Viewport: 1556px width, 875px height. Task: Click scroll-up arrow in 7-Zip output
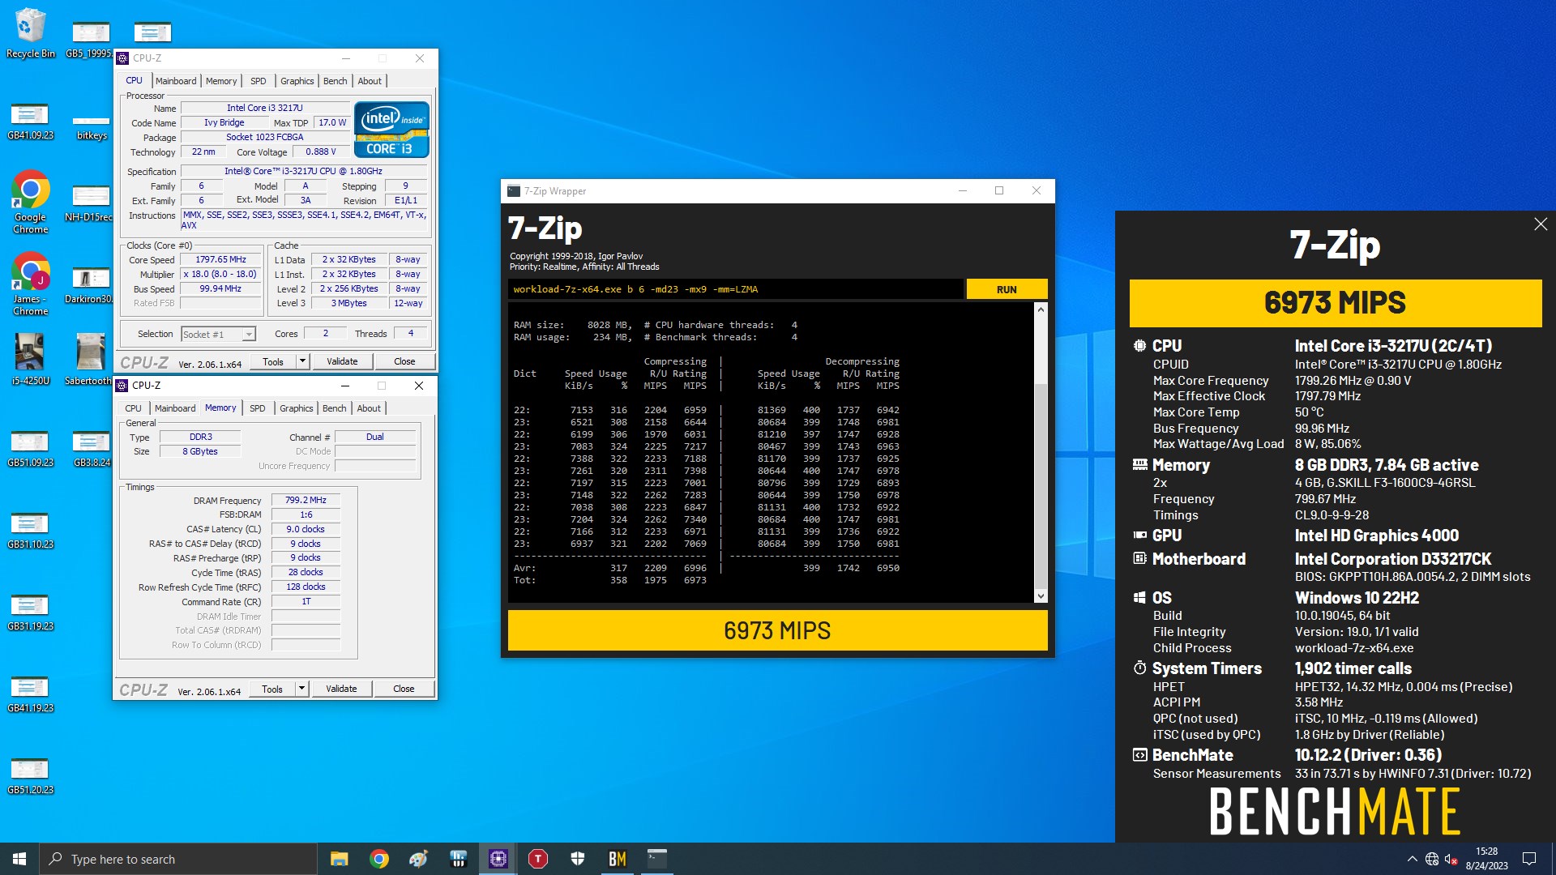click(1041, 309)
